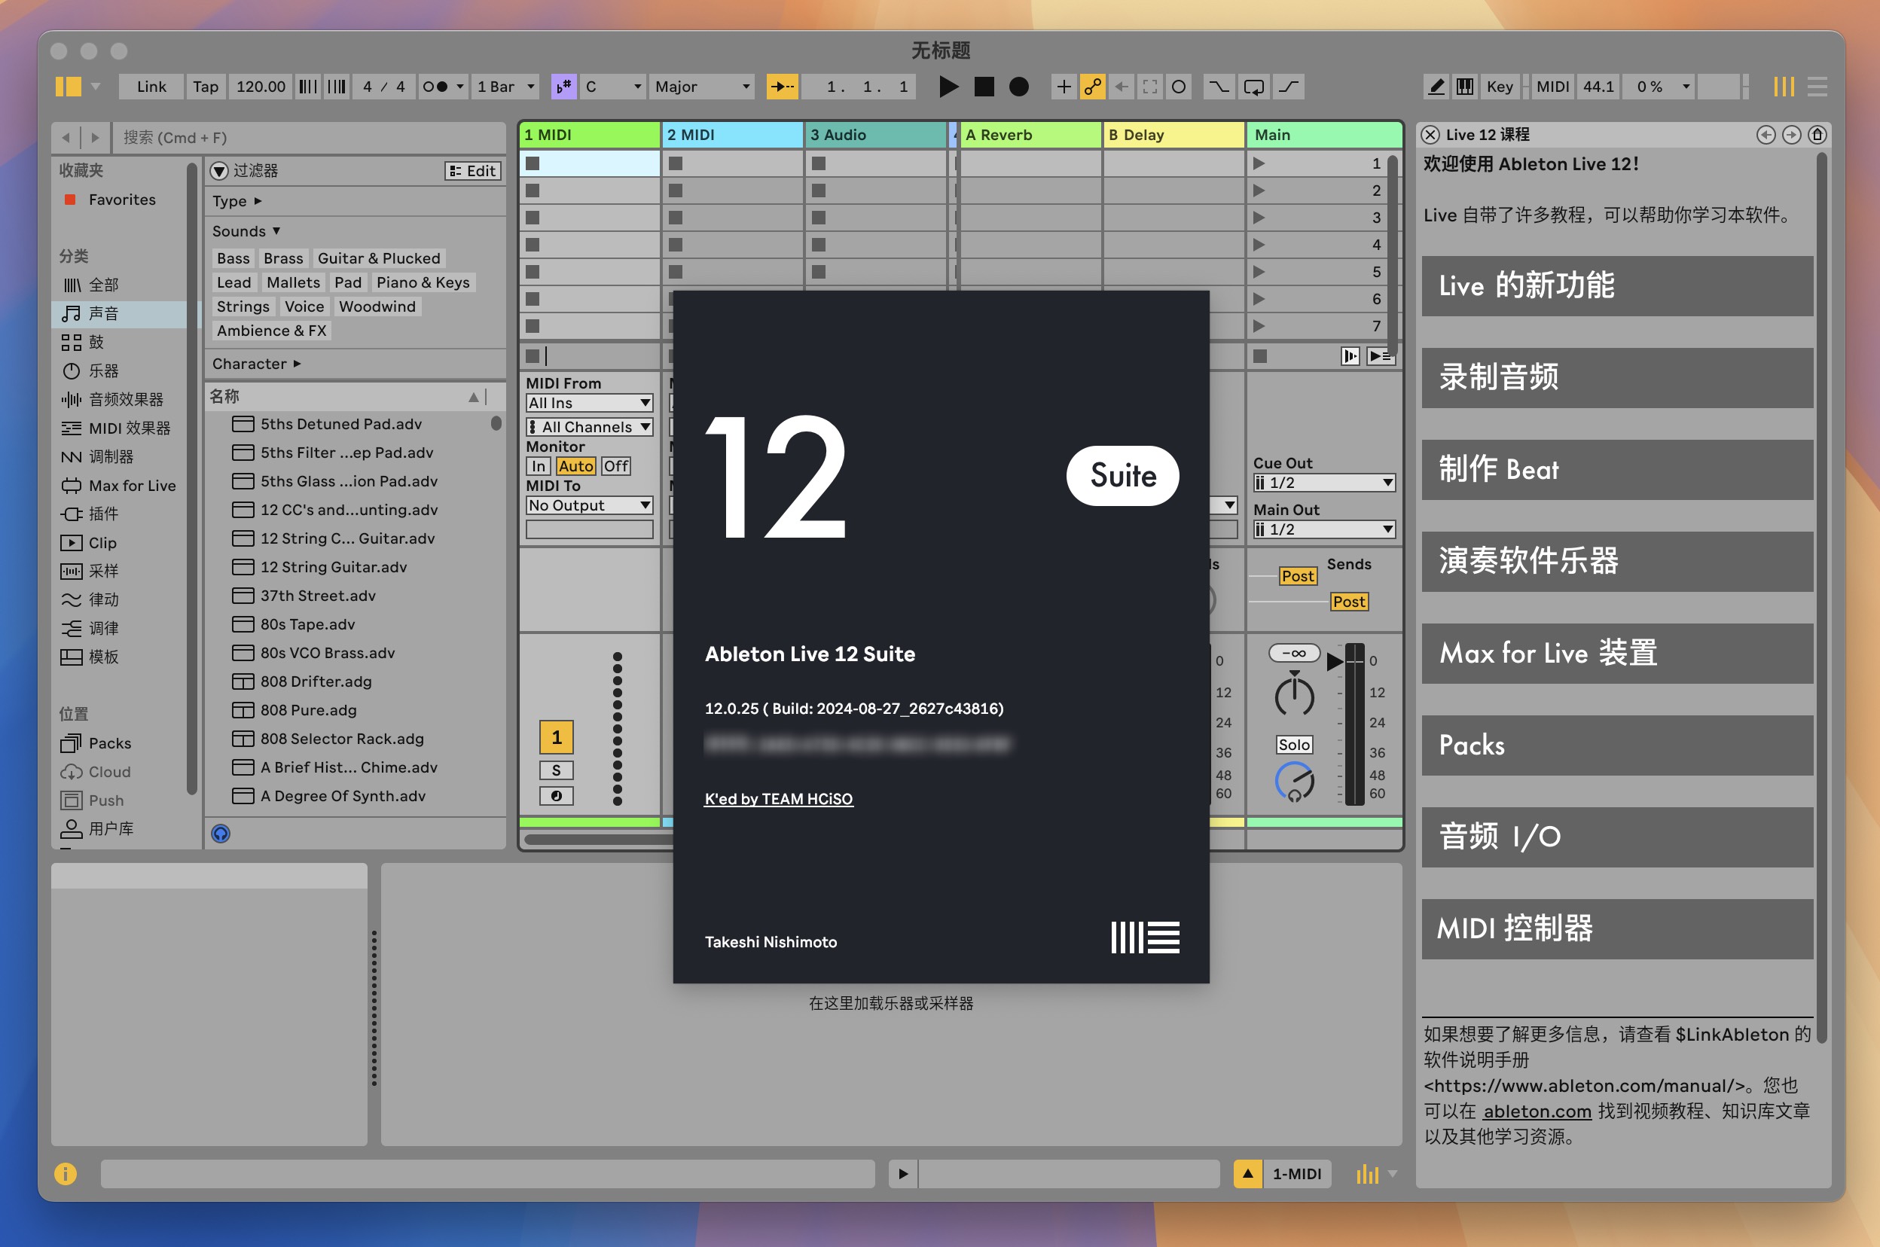This screenshot has width=1880, height=1247.
Task: Open the All Channels dropdown
Action: (x=589, y=427)
